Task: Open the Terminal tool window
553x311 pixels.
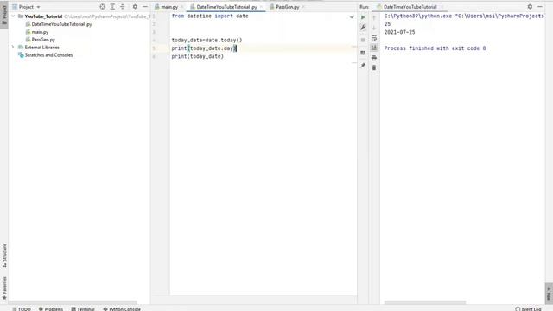Action: point(83,308)
